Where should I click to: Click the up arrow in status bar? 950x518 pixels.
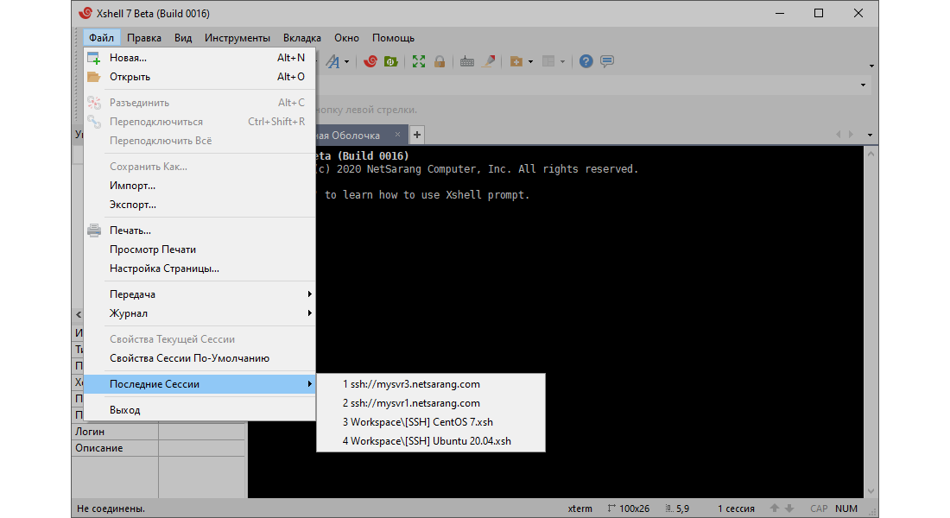775,509
